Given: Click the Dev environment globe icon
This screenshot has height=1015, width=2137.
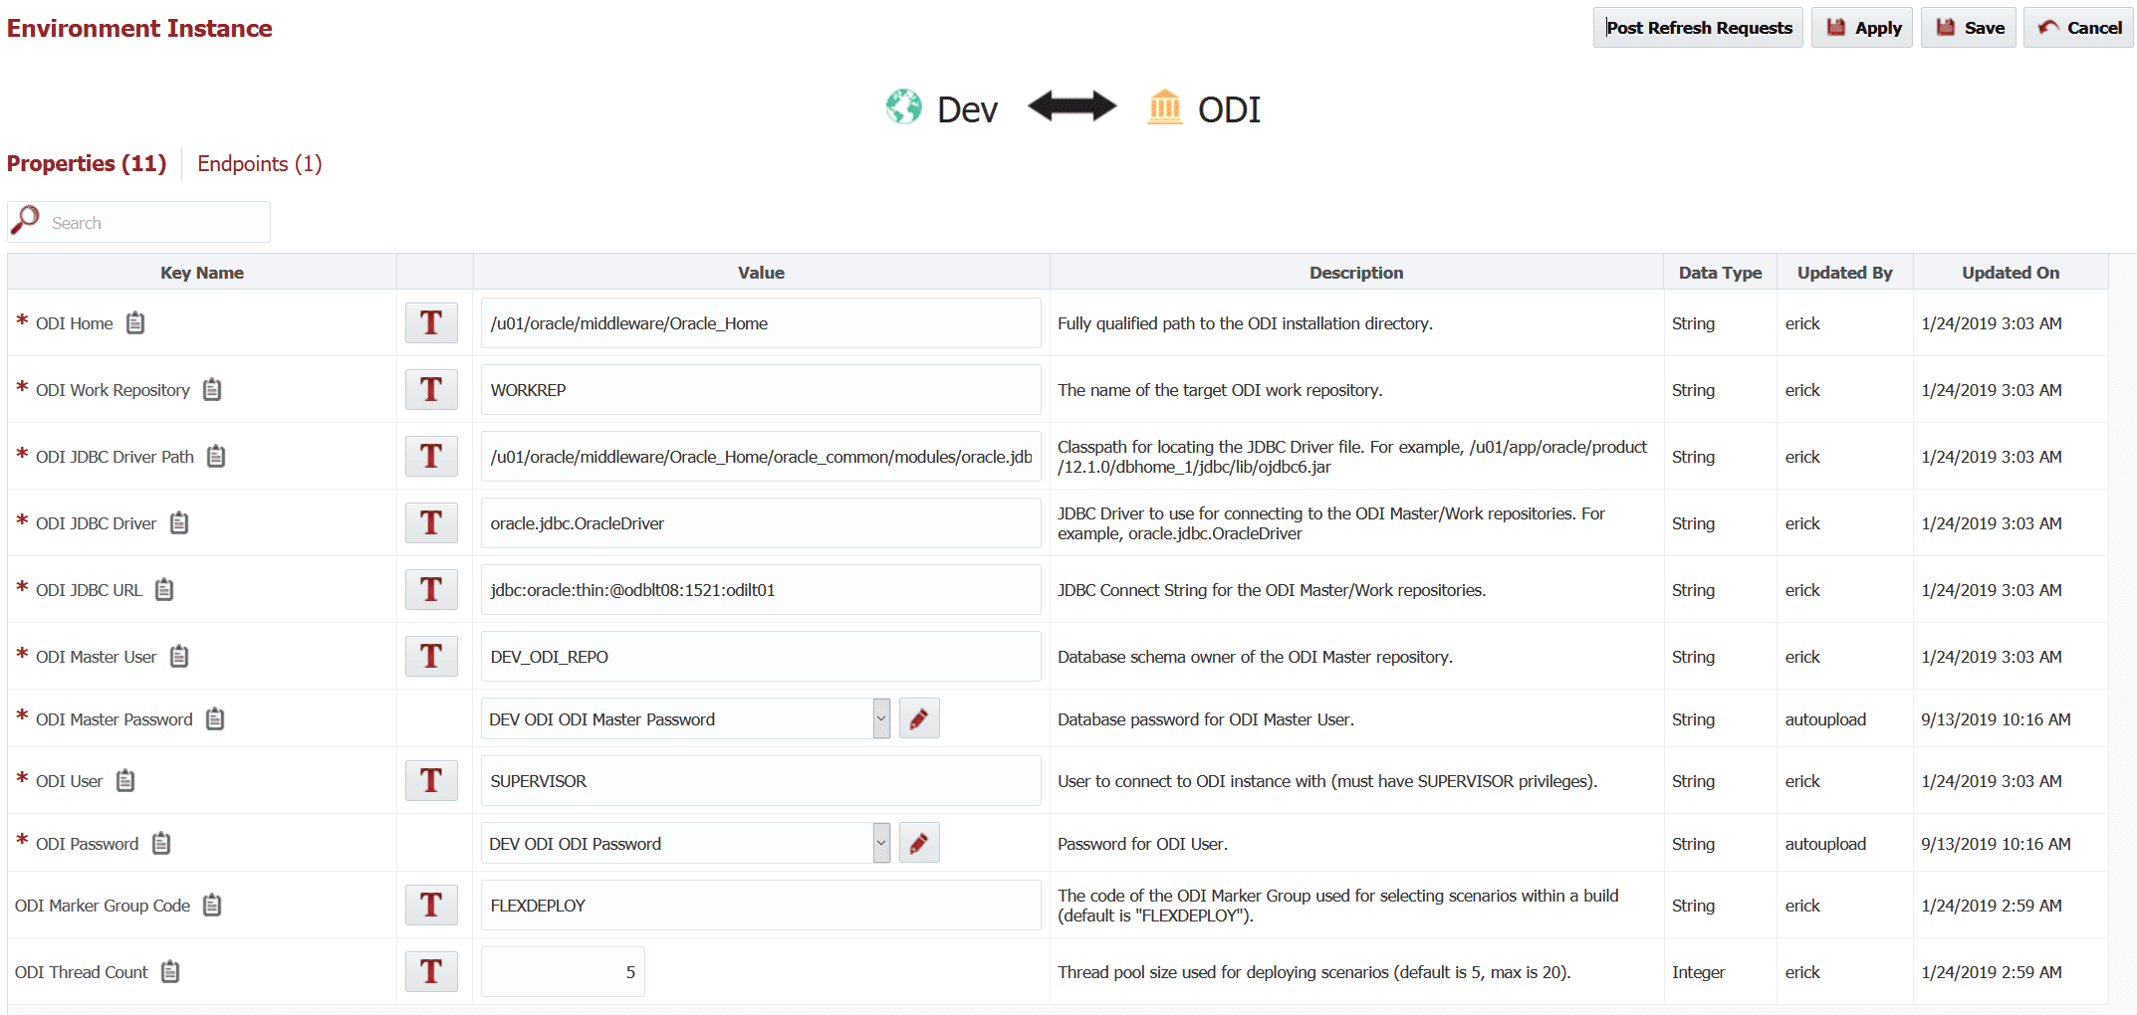Looking at the screenshot, I should click(x=904, y=107).
